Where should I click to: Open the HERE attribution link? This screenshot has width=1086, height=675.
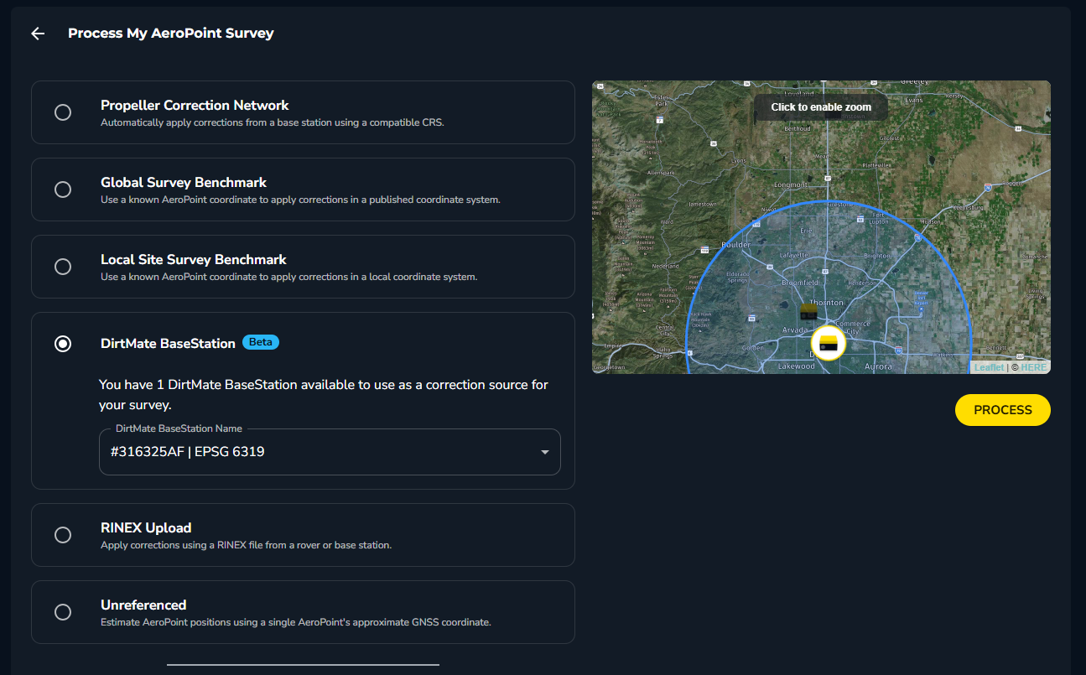click(x=1035, y=366)
